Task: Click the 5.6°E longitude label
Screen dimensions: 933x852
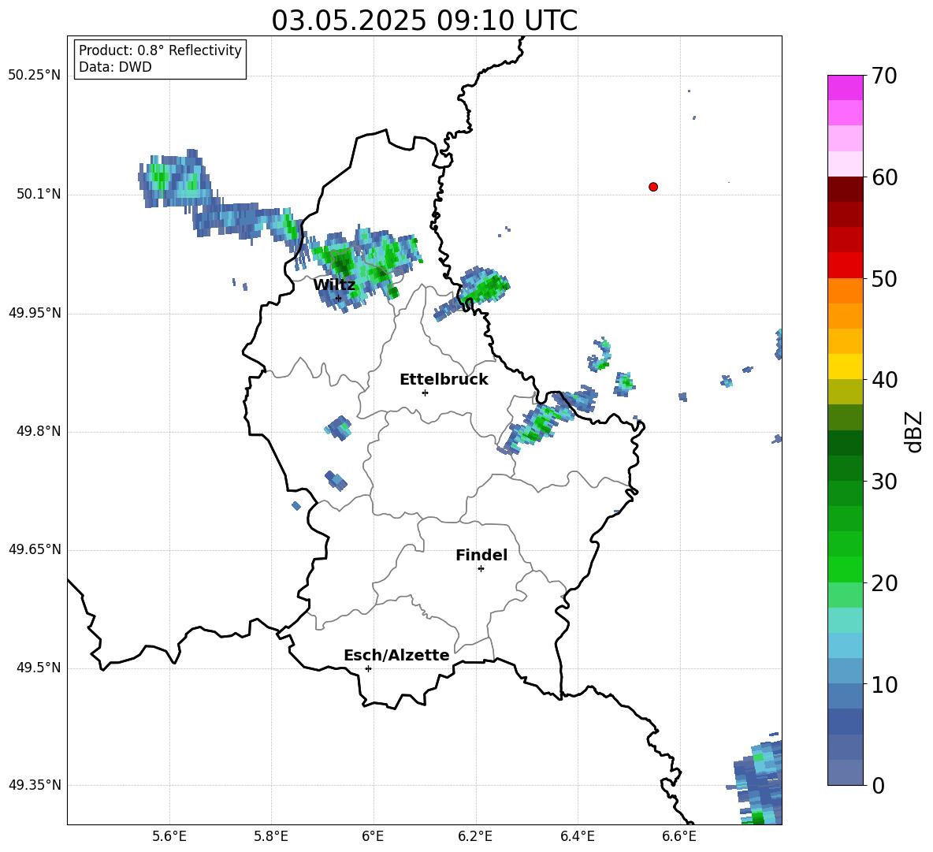Action: click(x=169, y=836)
